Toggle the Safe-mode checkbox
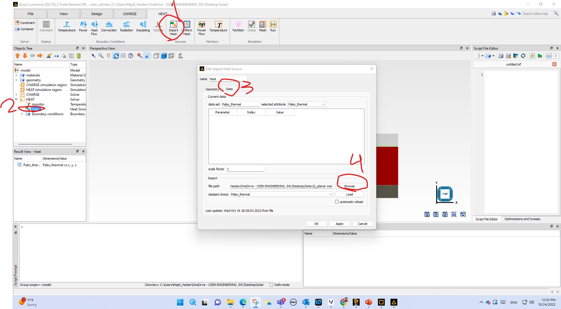 [x=272, y=285]
